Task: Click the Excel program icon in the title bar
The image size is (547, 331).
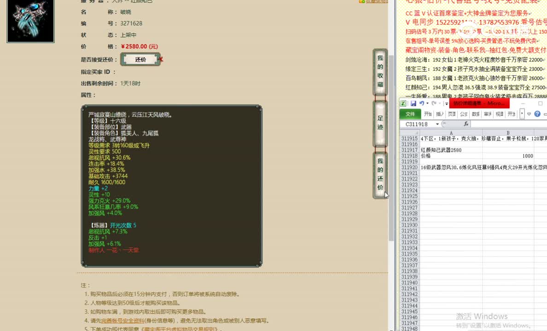Action: pos(403,104)
